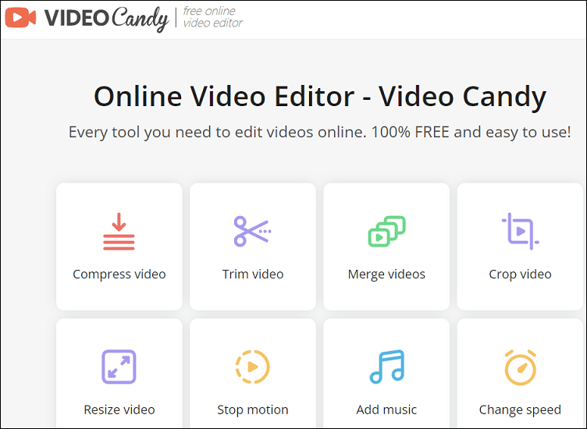Image resolution: width=587 pixels, height=429 pixels.
Task: Click the Trim video scissors icon
Action: 253,231
